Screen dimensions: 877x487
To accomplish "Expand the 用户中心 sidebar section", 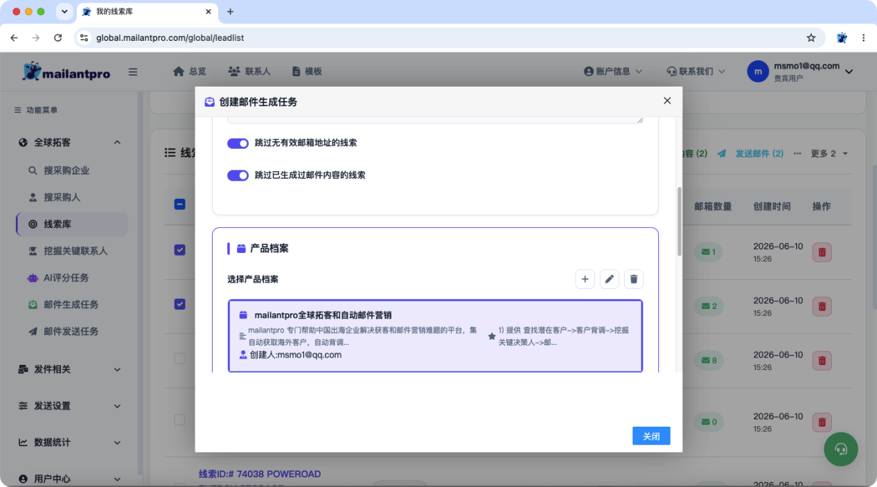I will [69, 479].
